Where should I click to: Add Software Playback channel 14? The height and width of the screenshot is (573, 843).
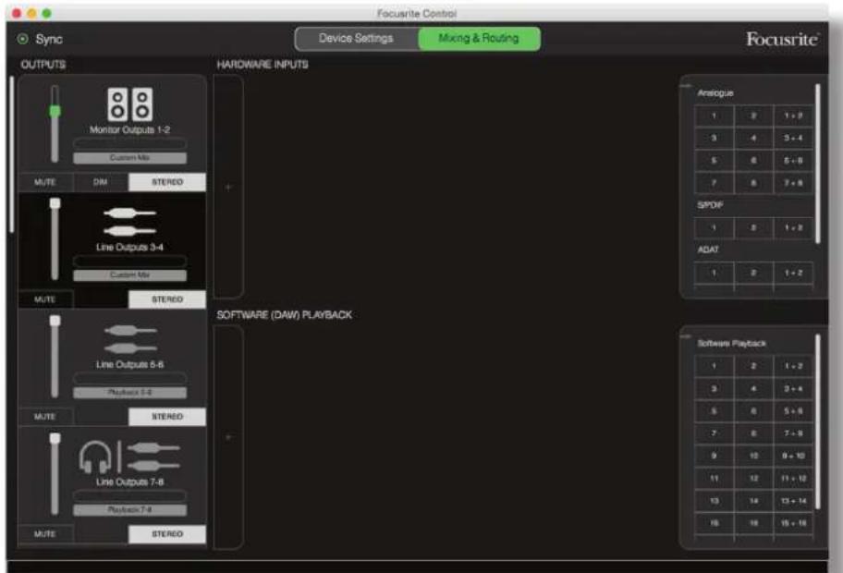(x=753, y=501)
